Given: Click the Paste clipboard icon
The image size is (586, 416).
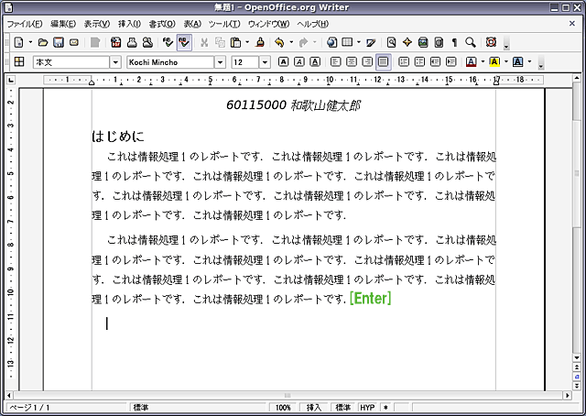Looking at the screenshot, I should 236,42.
